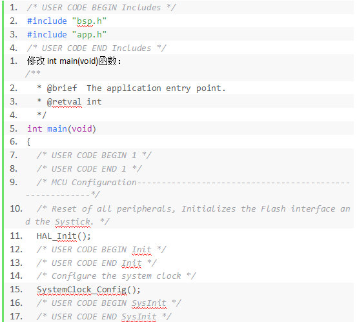Image resolution: width=357 pixels, height=322 pixels.
Task: Click the HAL_Init(); call
Action: [x=63, y=236]
